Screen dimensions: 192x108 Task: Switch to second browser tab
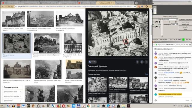tap(30, 3)
